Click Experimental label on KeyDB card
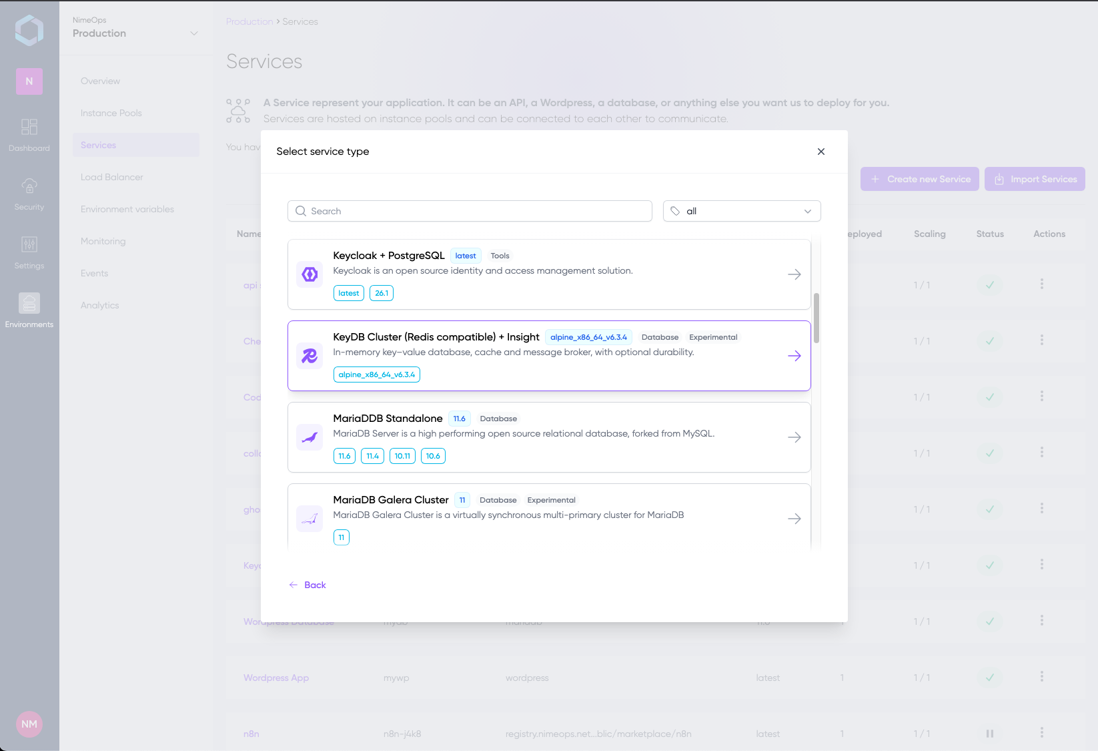The width and height of the screenshot is (1098, 751). (x=713, y=337)
